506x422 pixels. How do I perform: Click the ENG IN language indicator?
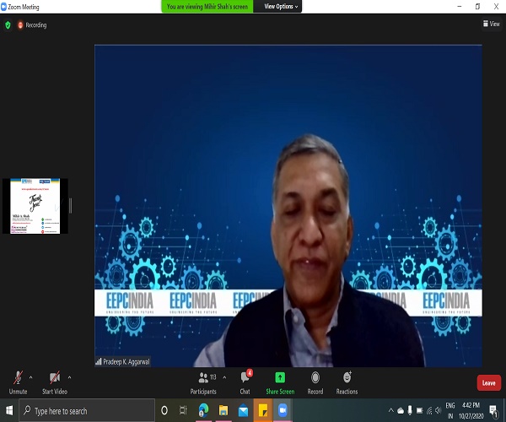(450, 410)
